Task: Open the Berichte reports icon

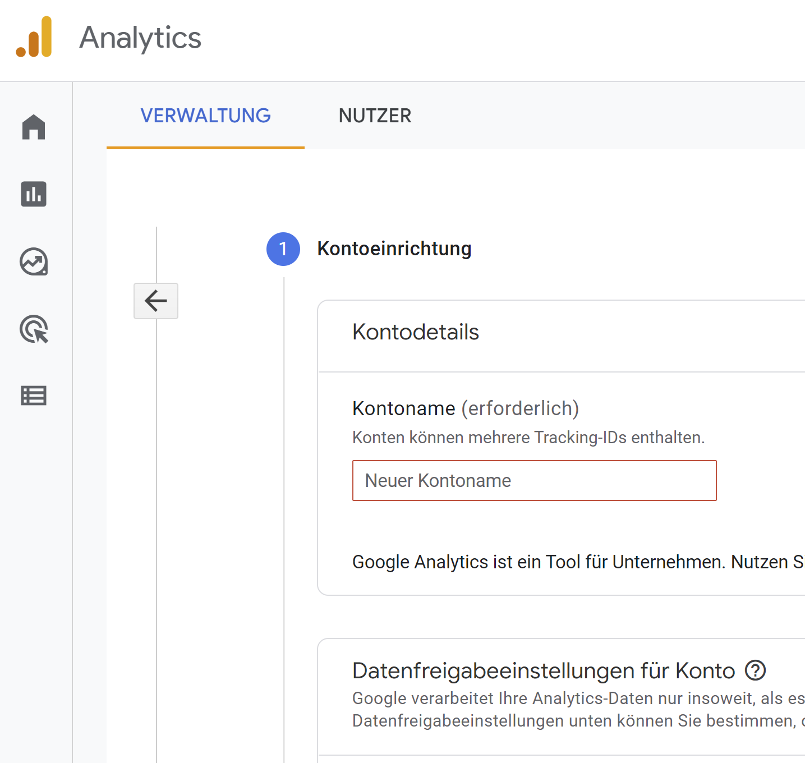Action: tap(34, 195)
